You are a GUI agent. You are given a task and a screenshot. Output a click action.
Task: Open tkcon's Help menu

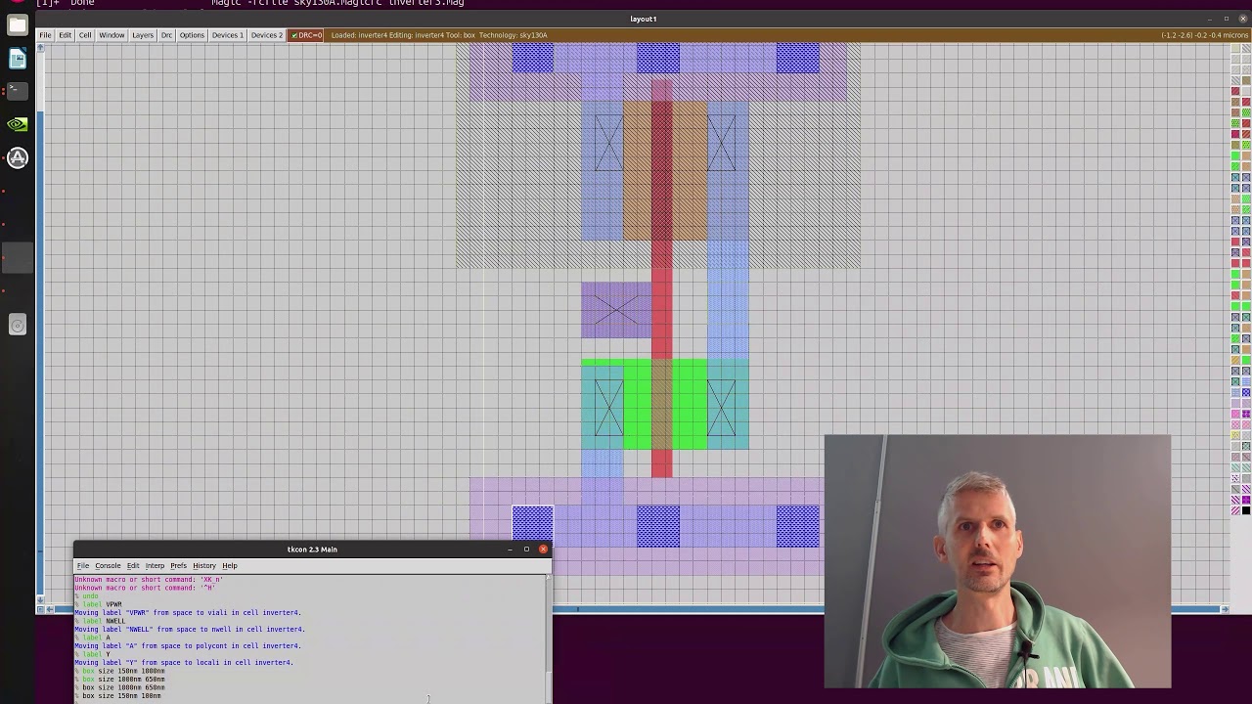[x=229, y=566]
